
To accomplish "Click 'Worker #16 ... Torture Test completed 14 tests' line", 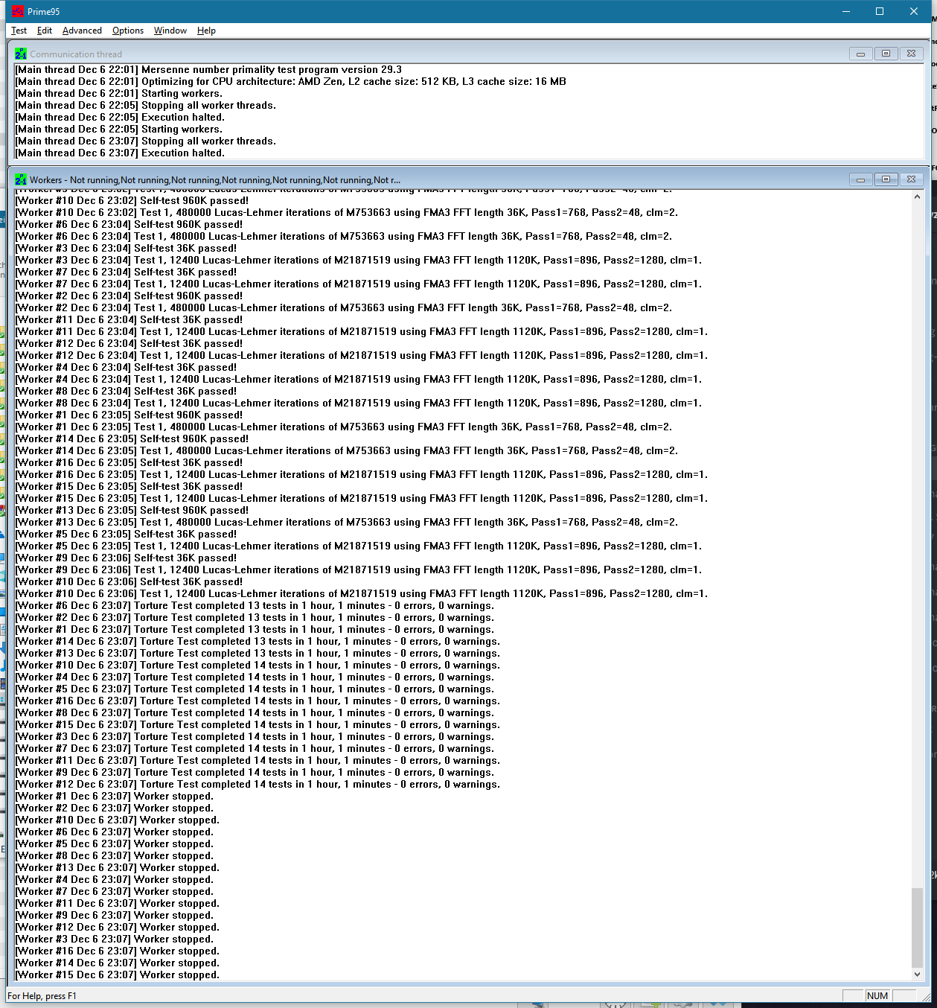I will tap(258, 701).
